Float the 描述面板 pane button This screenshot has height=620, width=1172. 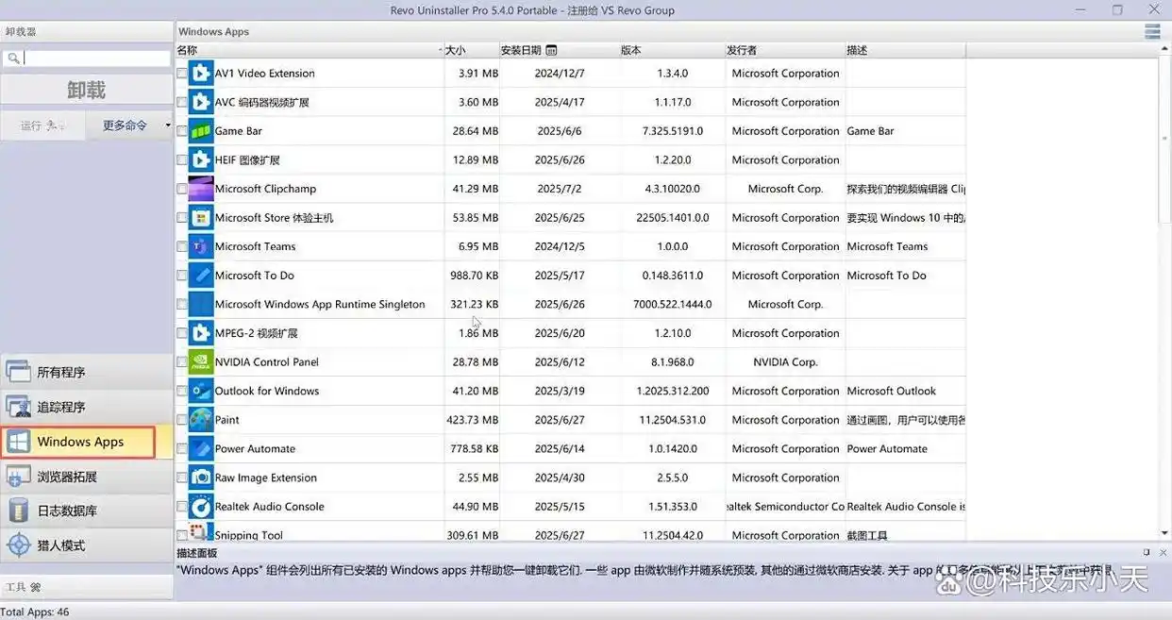pyautogui.click(x=1147, y=552)
